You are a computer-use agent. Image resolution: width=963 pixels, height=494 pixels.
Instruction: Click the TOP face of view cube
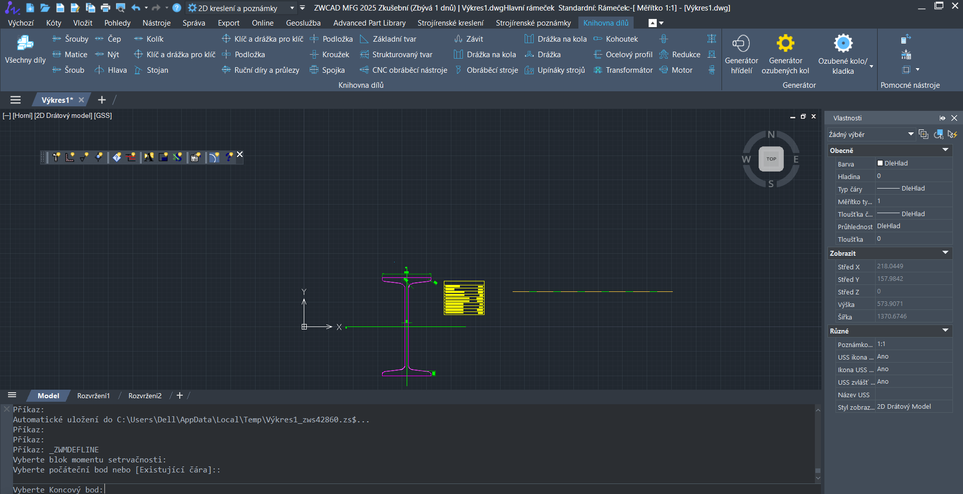[771, 159]
